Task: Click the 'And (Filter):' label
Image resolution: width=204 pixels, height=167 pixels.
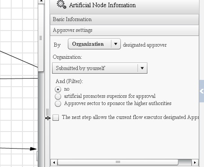Action: coord(69,81)
